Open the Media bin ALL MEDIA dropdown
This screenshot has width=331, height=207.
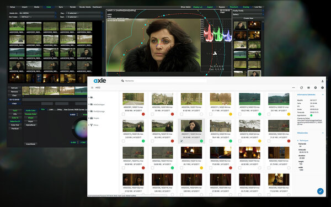pos(38,13)
